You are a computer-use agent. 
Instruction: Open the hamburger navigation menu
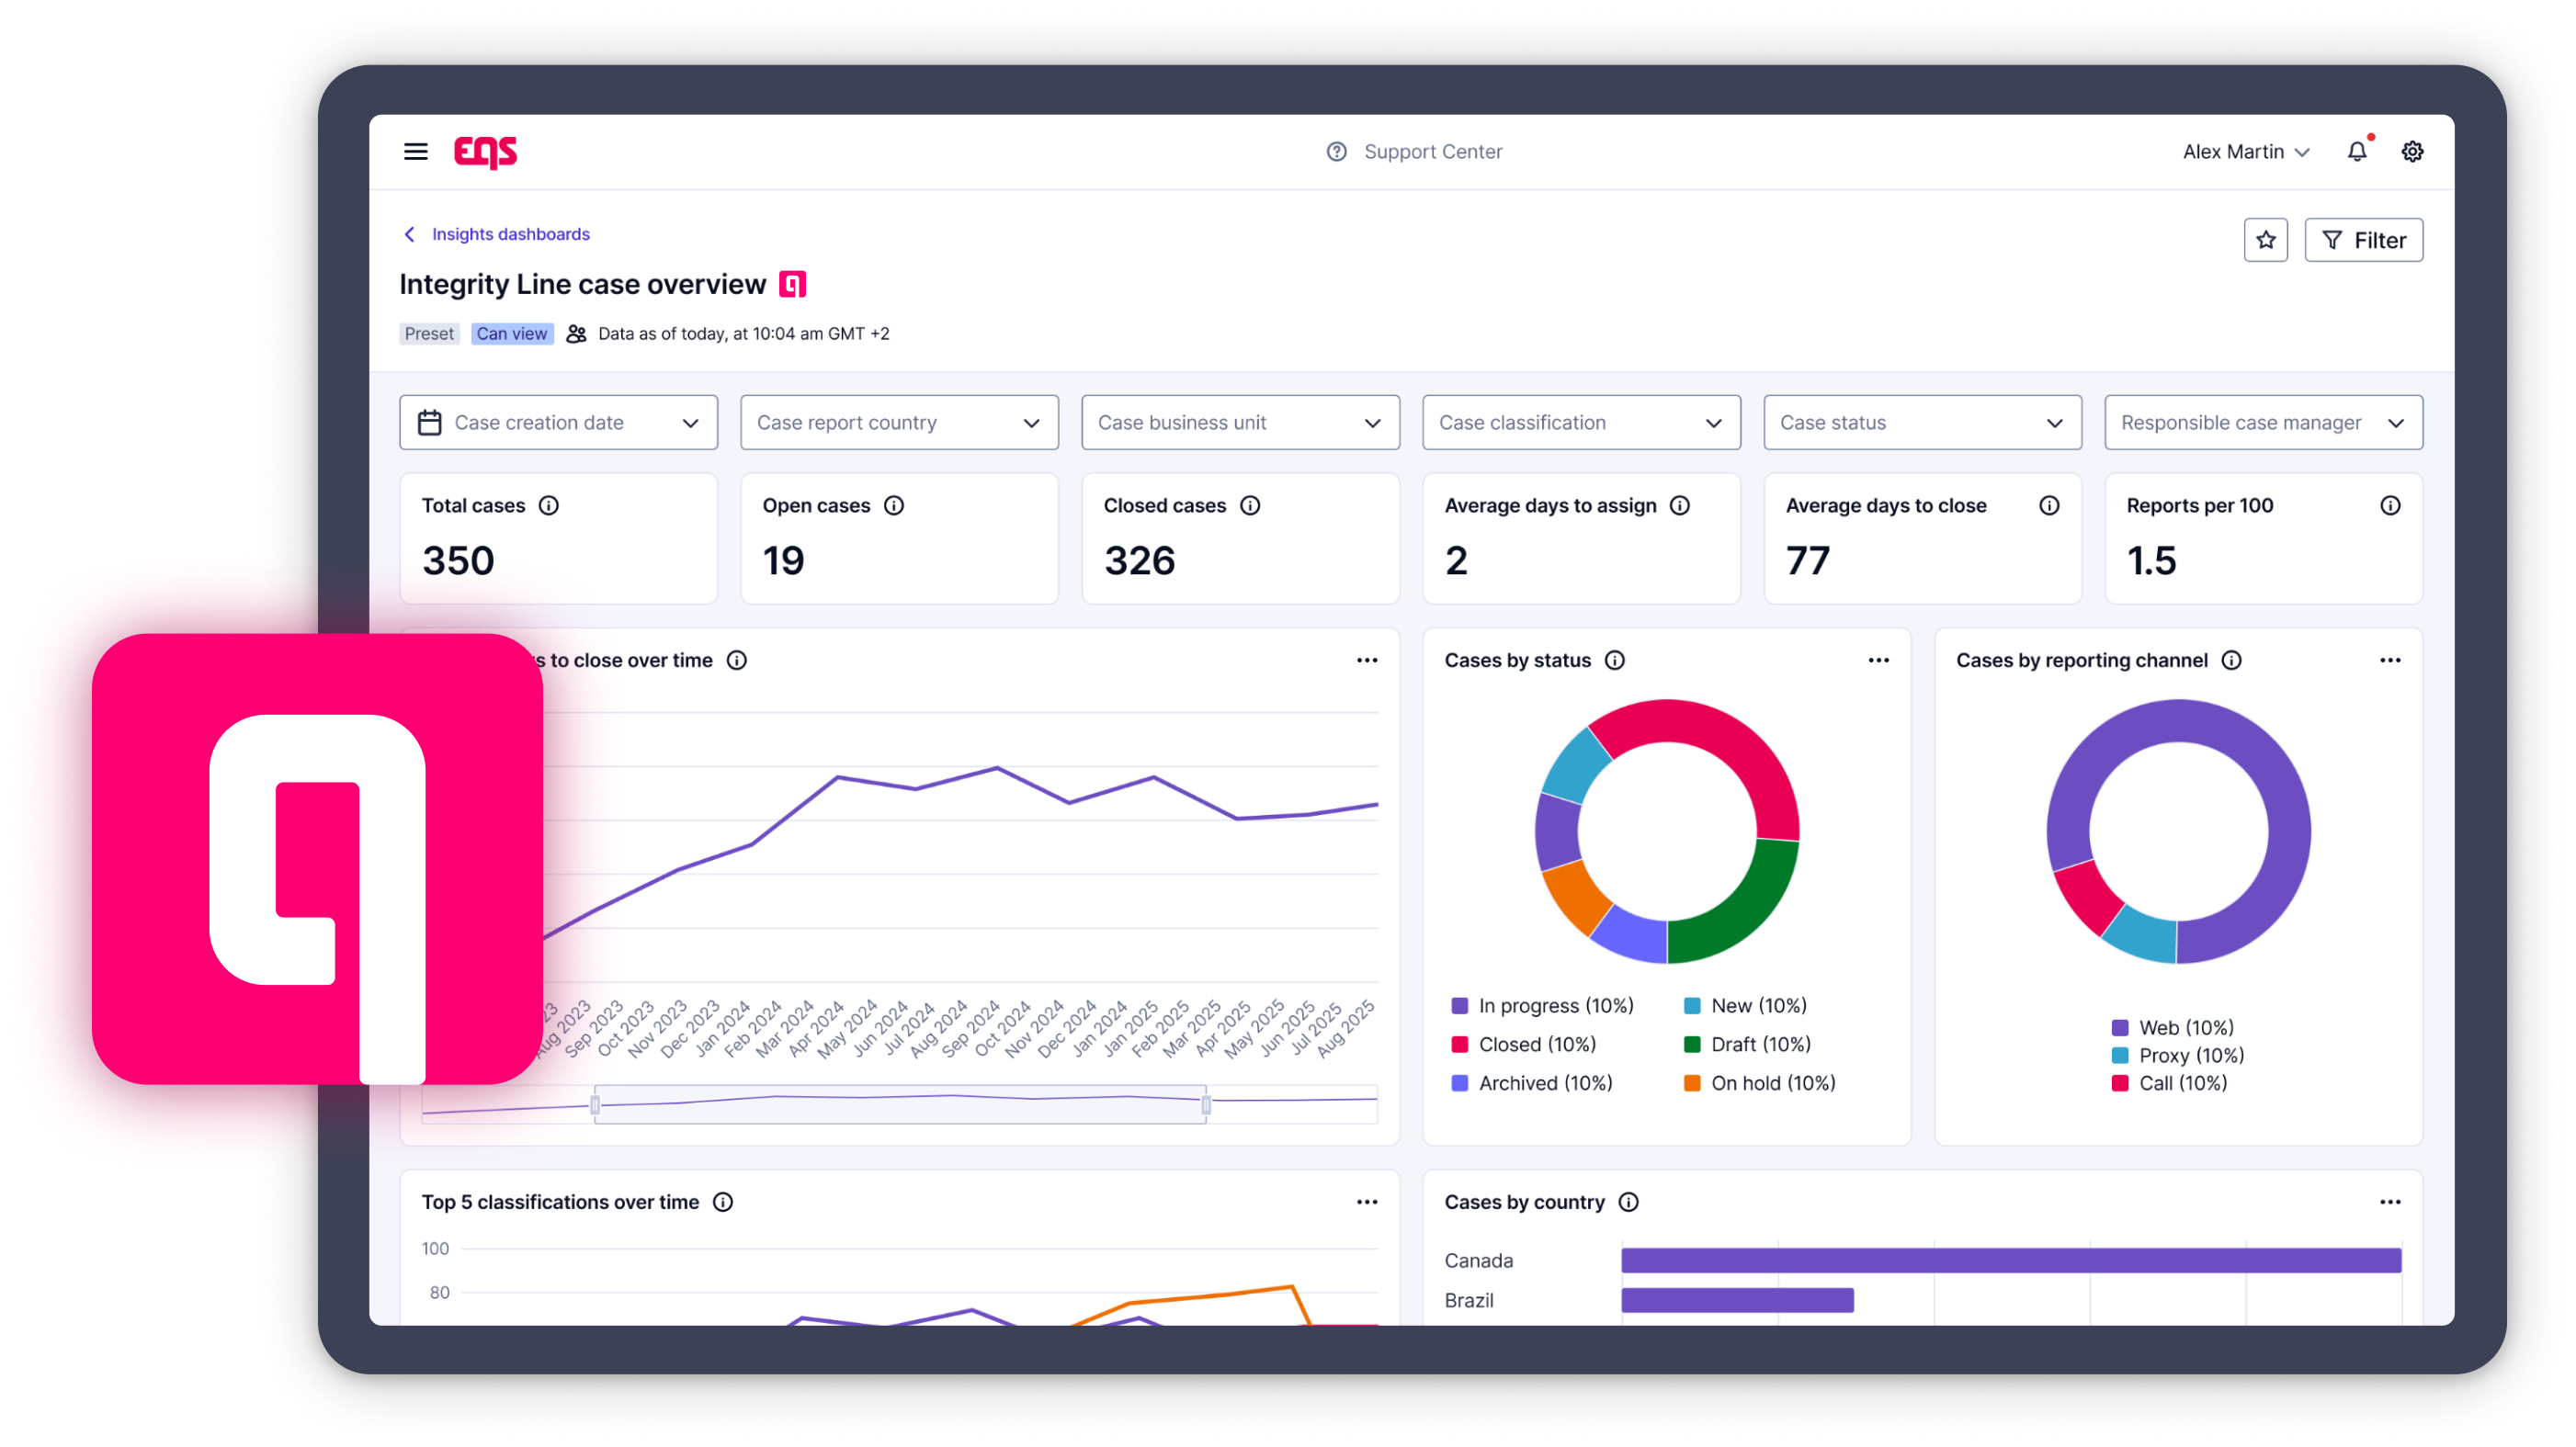click(x=415, y=151)
